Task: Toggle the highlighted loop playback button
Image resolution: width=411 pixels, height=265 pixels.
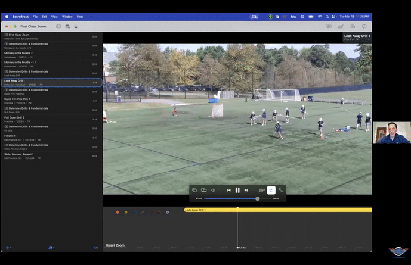Action: 271,190
